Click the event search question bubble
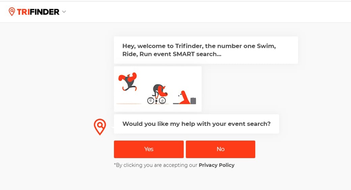Viewport: 351px width, 190px height. pos(196,124)
